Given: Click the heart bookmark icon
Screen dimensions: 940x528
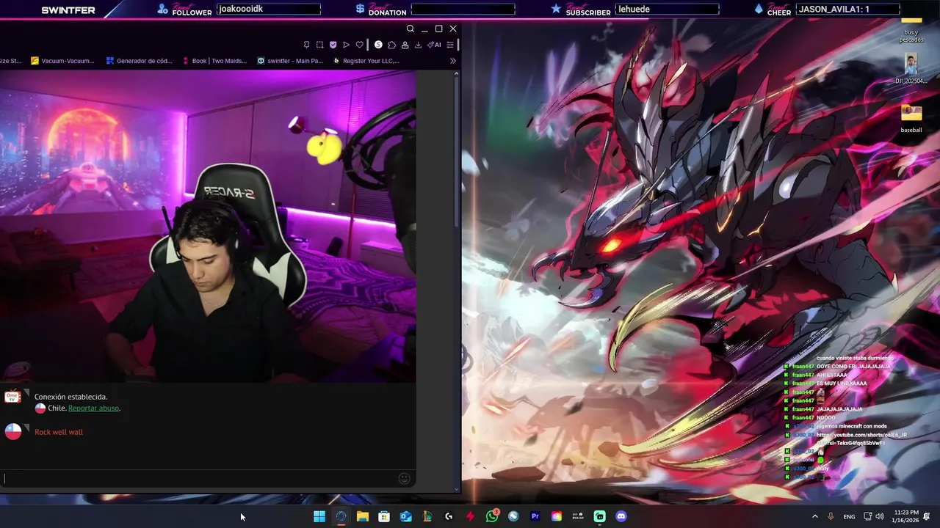Looking at the screenshot, I should pyautogui.click(x=359, y=45).
